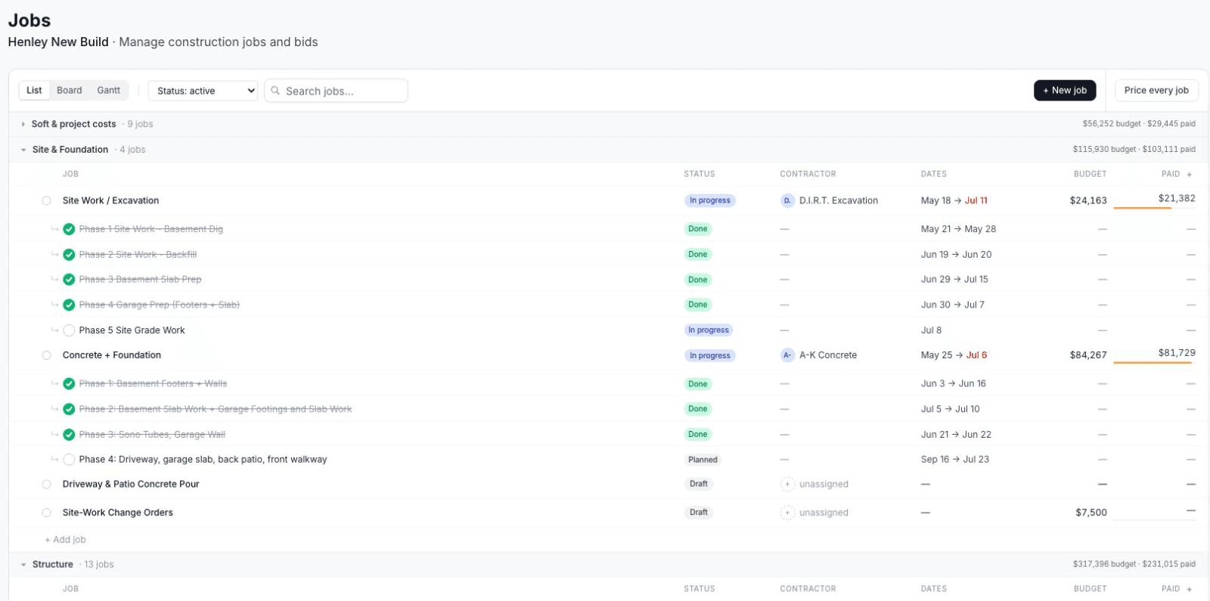This screenshot has width=1210, height=601.
Task: Collapse the Site & Foundation group
Action: click(x=23, y=150)
